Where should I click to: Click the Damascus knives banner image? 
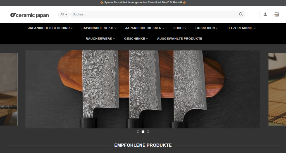143,89
